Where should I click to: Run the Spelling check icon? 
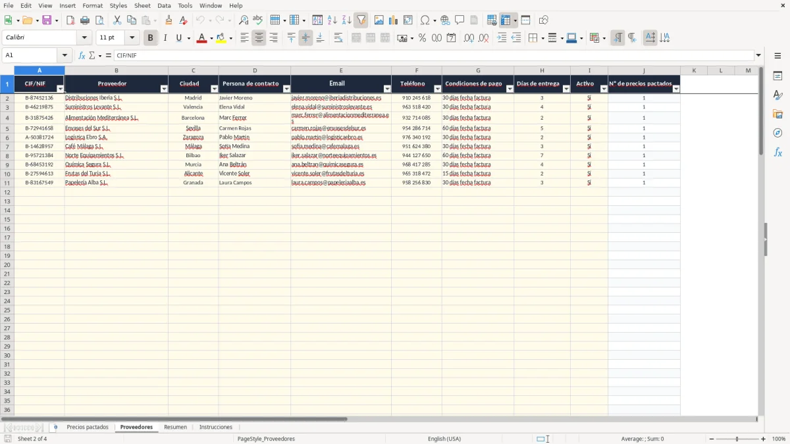[258, 20]
